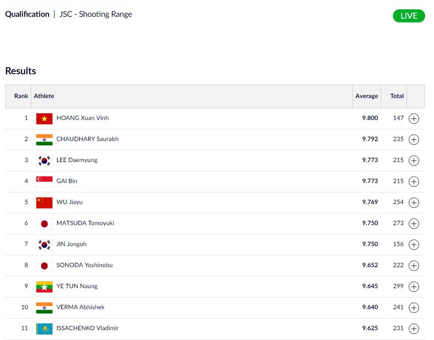Select the Qualification heading tab

27,14
